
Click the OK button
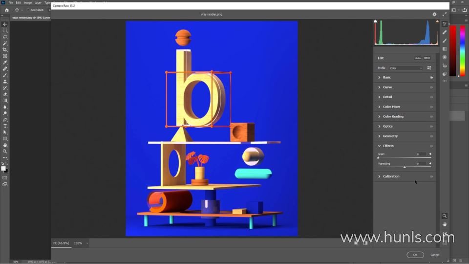coord(415,255)
